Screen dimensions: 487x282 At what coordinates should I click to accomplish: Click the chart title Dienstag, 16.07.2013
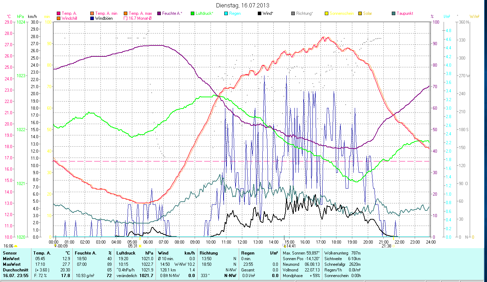point(242,6)
